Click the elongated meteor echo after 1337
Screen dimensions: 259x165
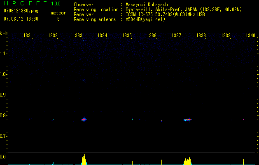click(x=187, y=120)
